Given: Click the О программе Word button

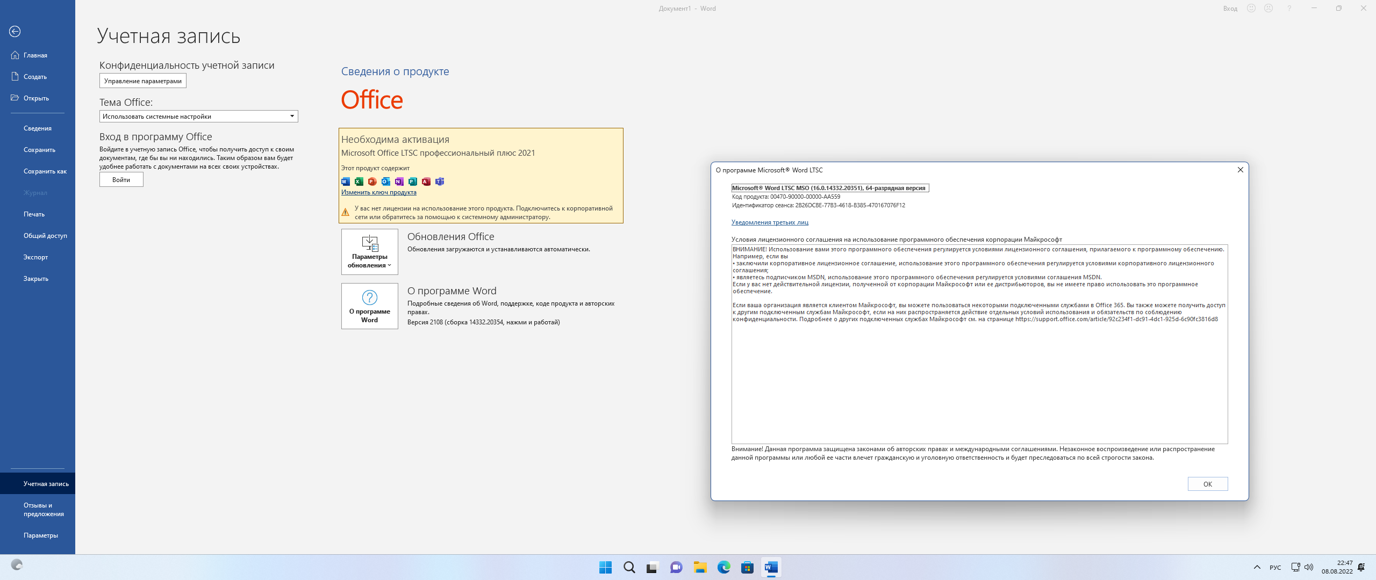Looking at the screenshot, I should [x=370, y=306].
